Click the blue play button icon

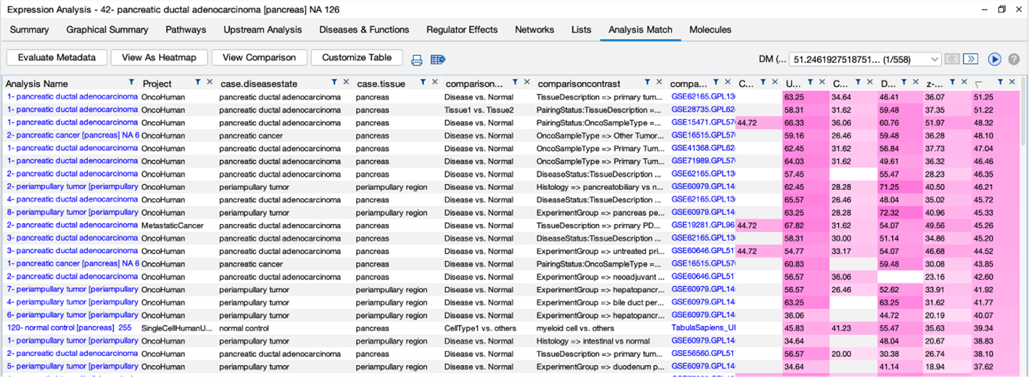[x=994, y=59]
